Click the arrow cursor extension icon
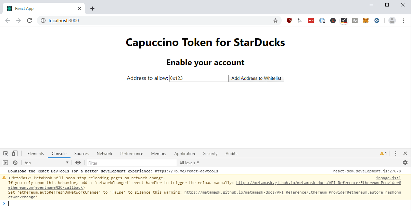 [300, 20]
